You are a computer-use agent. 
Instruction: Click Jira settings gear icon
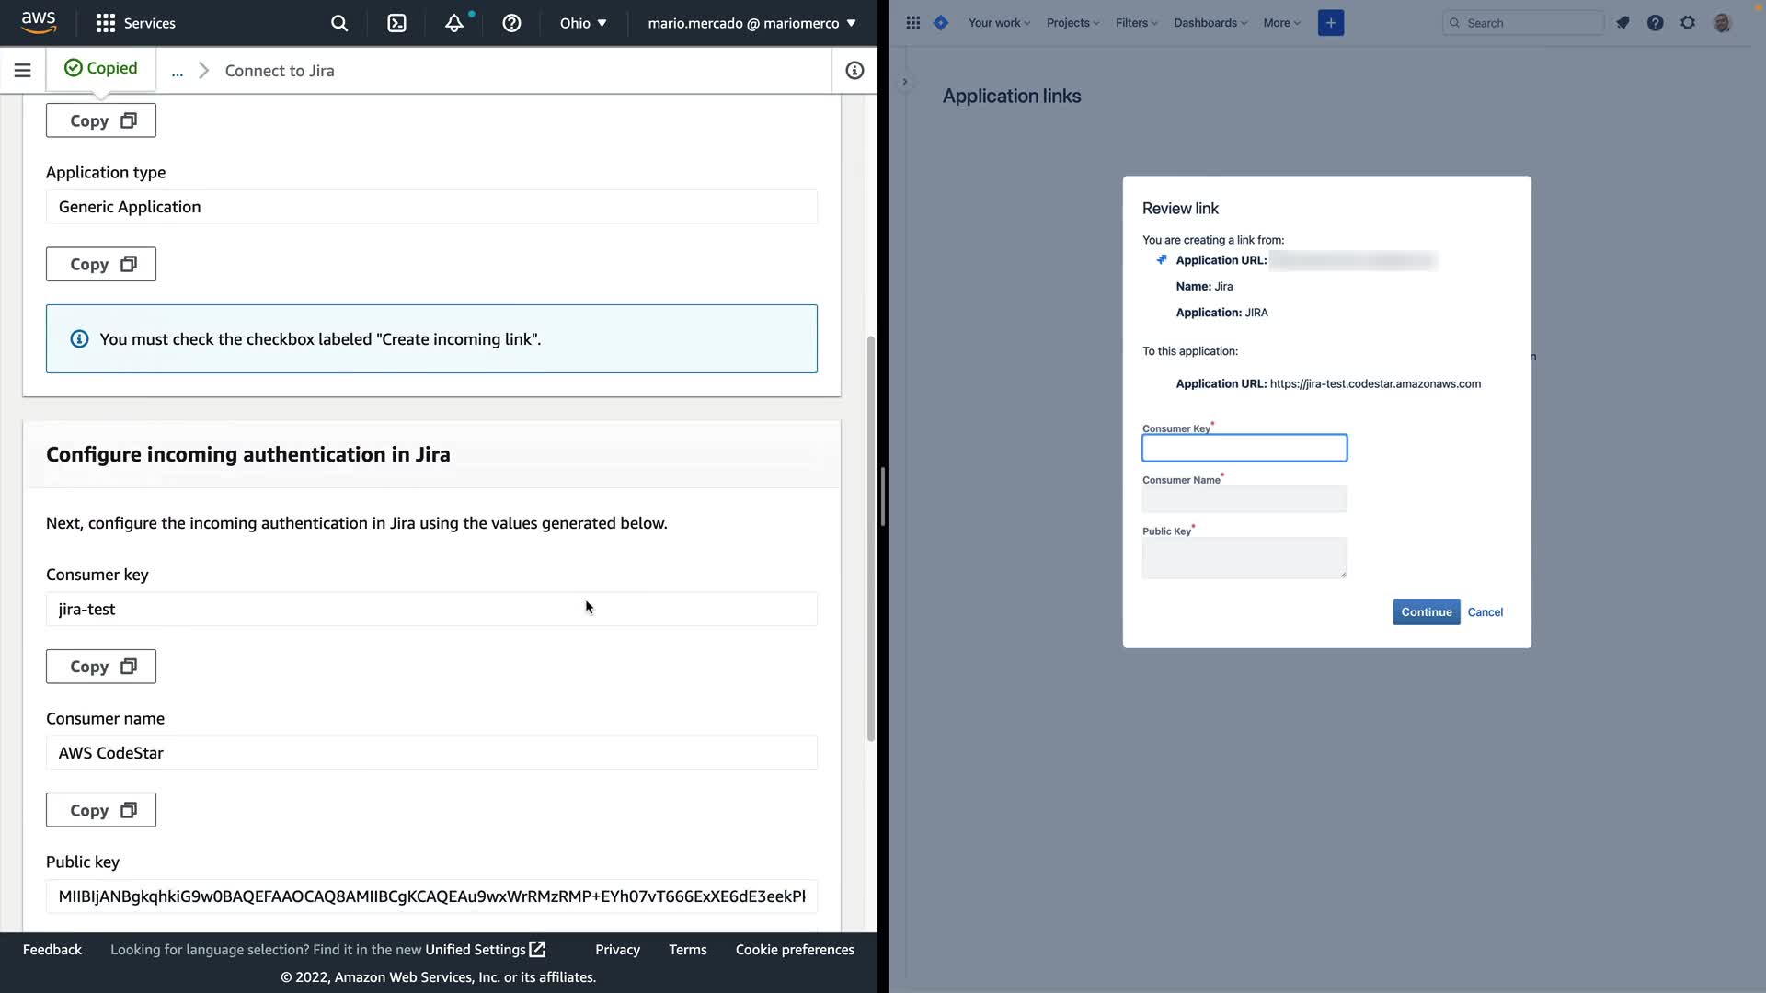click(x=1688, y=23)
